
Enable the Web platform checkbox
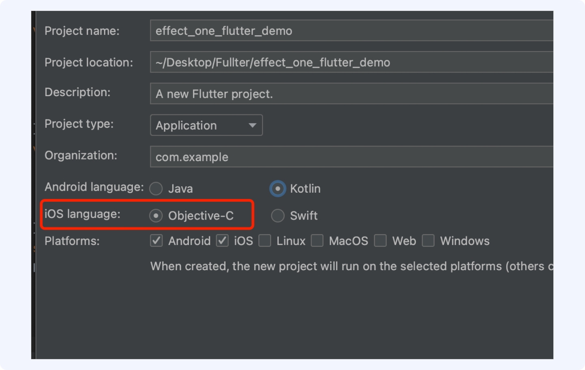381,241
